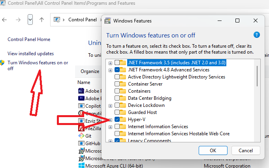Click the Windows Features list scrollbar thumb

[x=257, y=76]
